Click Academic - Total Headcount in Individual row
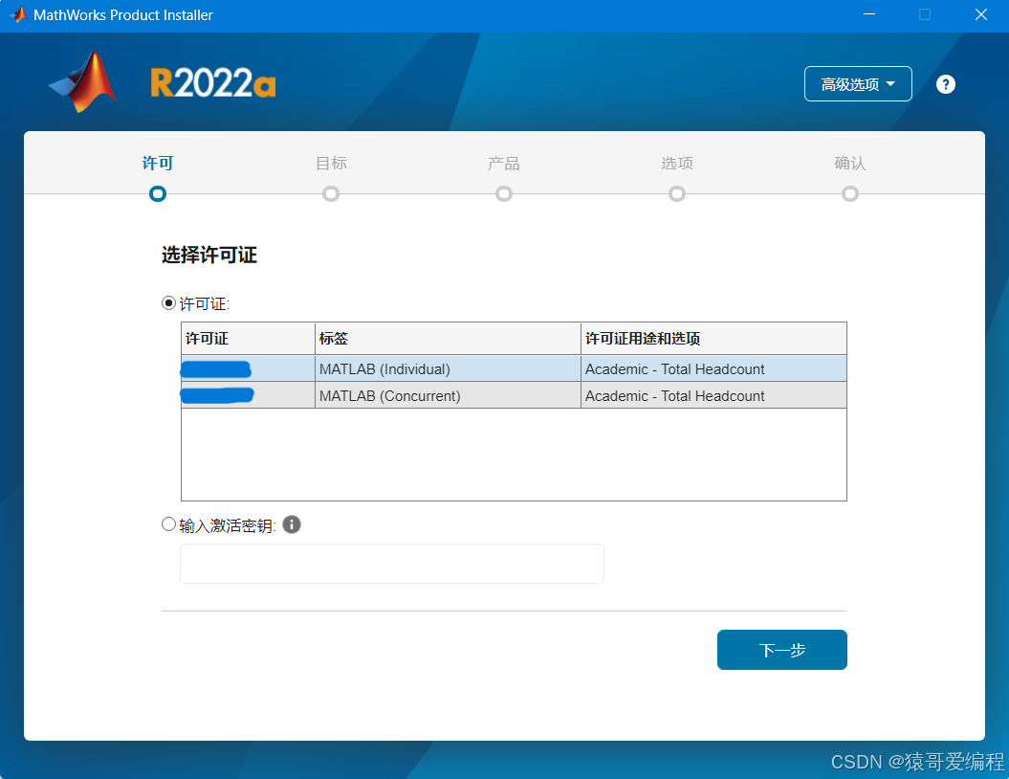1009x779 pixels. [x=674, y=368]
